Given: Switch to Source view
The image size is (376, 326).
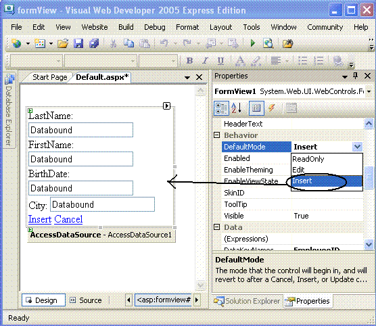Looking at the screenshot, I should click(86, 300).
